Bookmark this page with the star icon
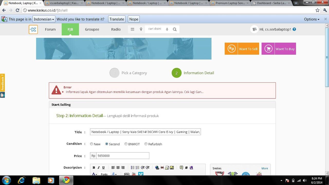The height and width of the screenshot is (185, 329). (317, 10)
